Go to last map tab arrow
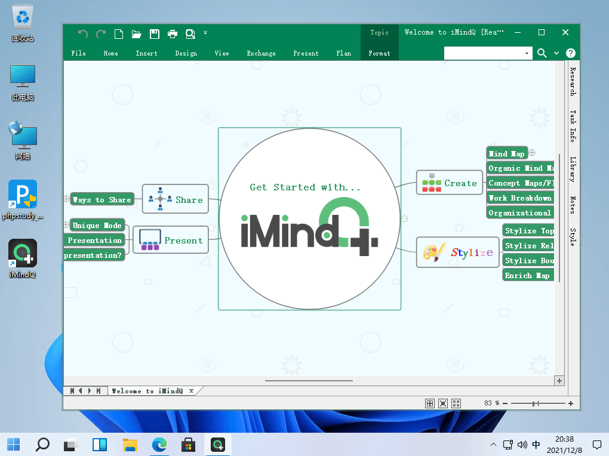The image size is (609, 456). pyautogui.click(x=99, y=391)
